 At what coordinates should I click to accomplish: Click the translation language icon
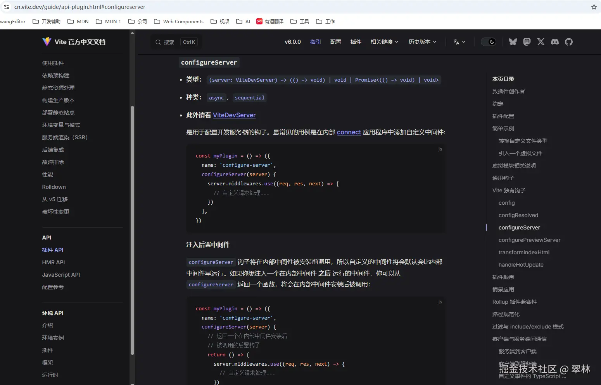456,42
